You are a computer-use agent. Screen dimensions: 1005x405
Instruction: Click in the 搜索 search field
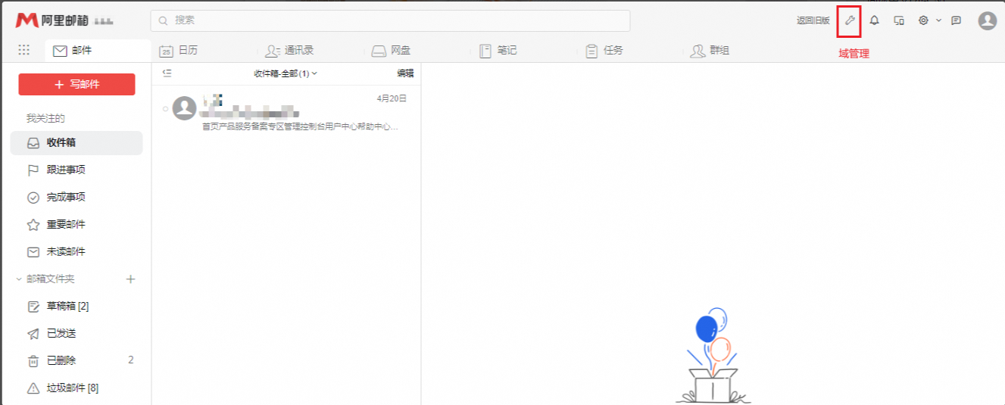point(390,20)
